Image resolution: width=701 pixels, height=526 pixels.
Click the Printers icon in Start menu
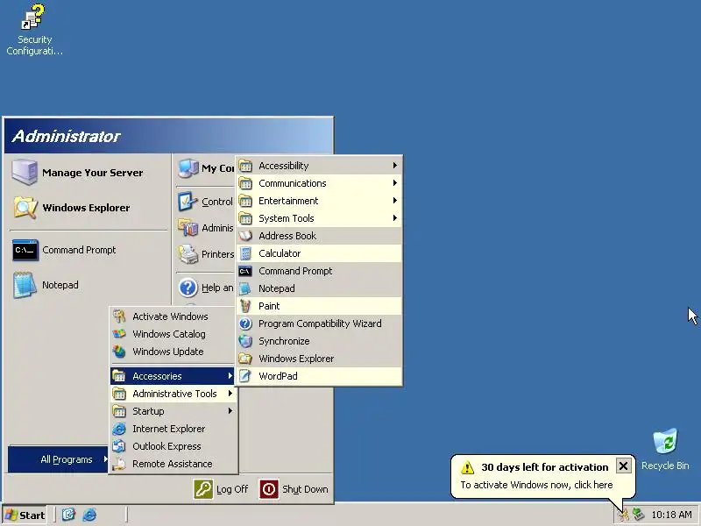(188, 254)
